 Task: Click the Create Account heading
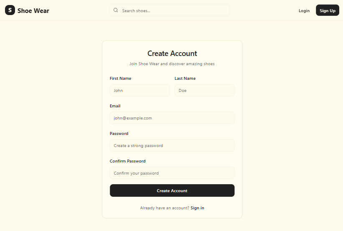click(172, 53)
